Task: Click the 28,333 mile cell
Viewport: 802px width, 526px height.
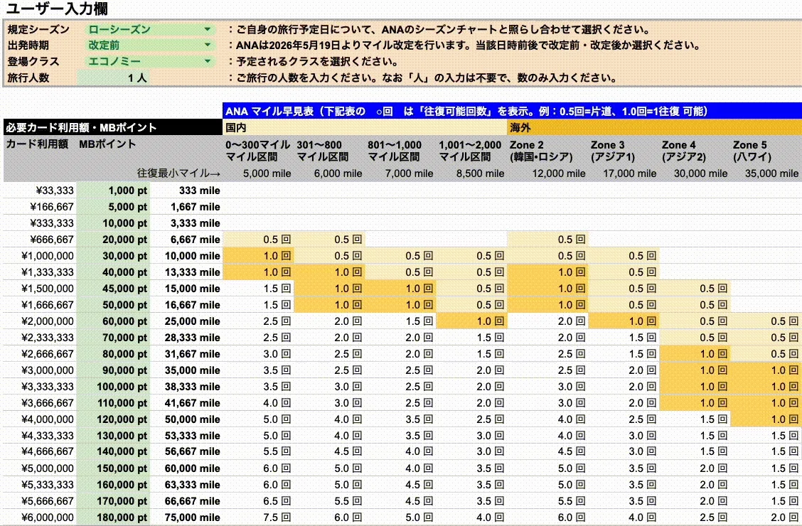Action: [186, 338]
